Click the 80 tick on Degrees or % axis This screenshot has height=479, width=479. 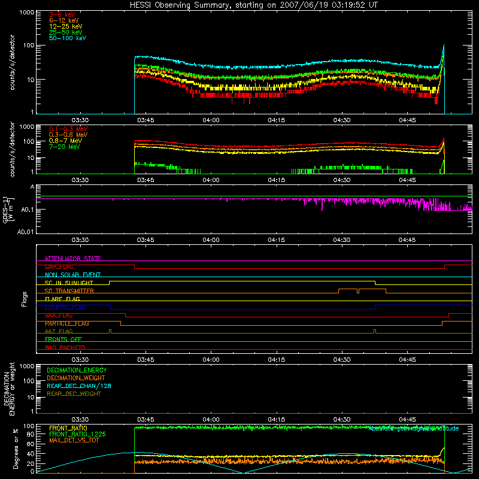click(x=31, y=434)
